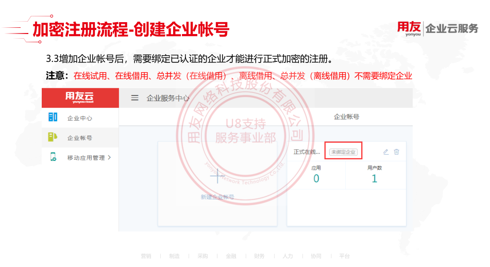Open the hamburger menu beside 企业服务中心
Screen dimensions: 490x267
point(134,98)
